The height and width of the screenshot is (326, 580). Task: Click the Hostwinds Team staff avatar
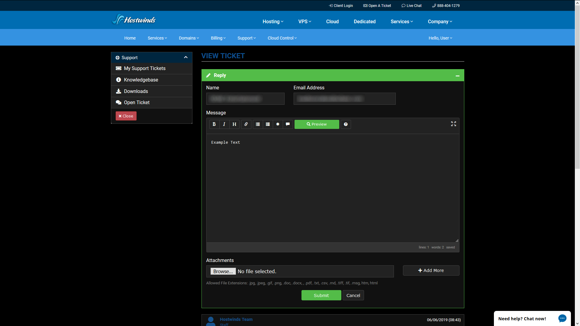click(x=211, y=321)
